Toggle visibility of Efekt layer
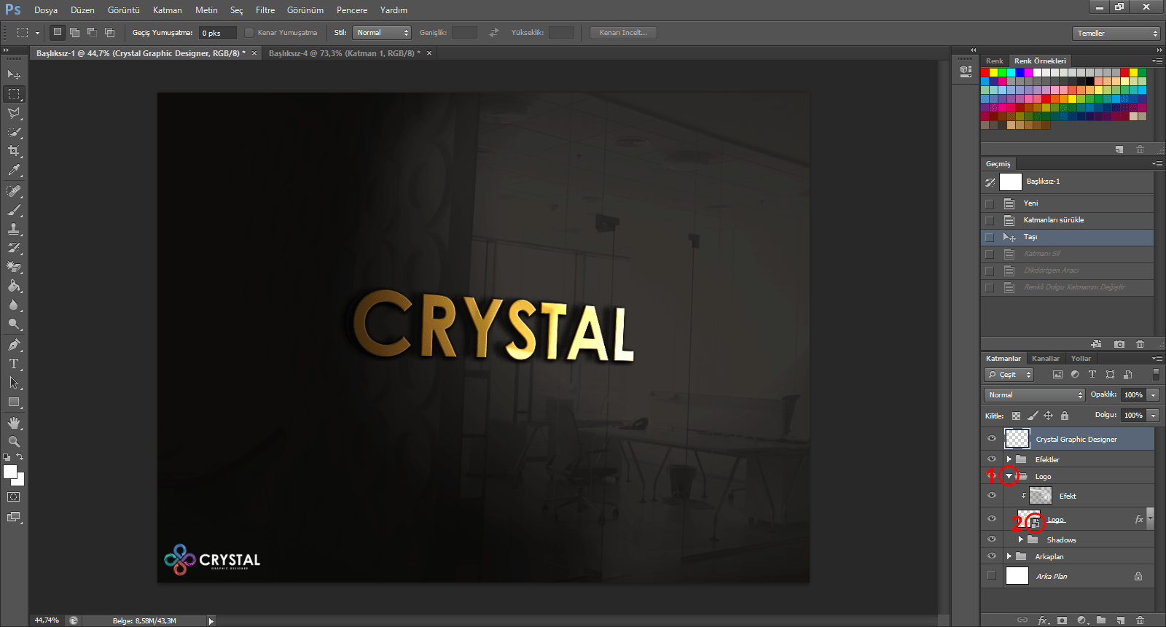 click(991, 496)
